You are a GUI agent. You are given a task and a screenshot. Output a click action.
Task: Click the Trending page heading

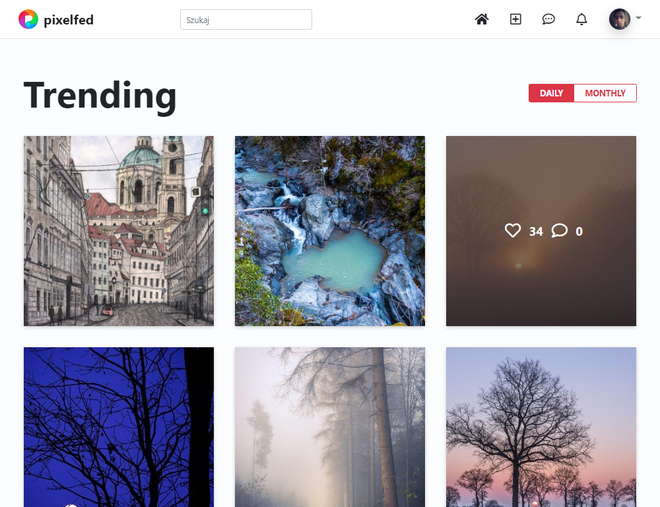click(x=100, y=96)
